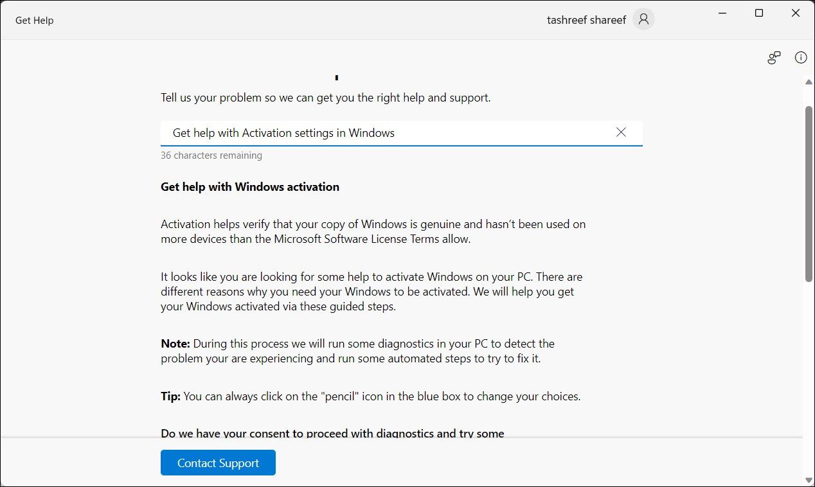Click the scrollbar up arrow
This screenshot has height=487, width=815.
click(809, 82)
